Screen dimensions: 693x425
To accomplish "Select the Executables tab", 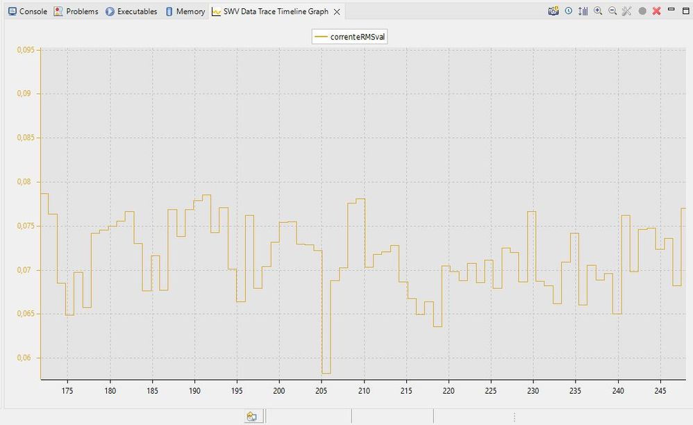I will pos(131,12).
